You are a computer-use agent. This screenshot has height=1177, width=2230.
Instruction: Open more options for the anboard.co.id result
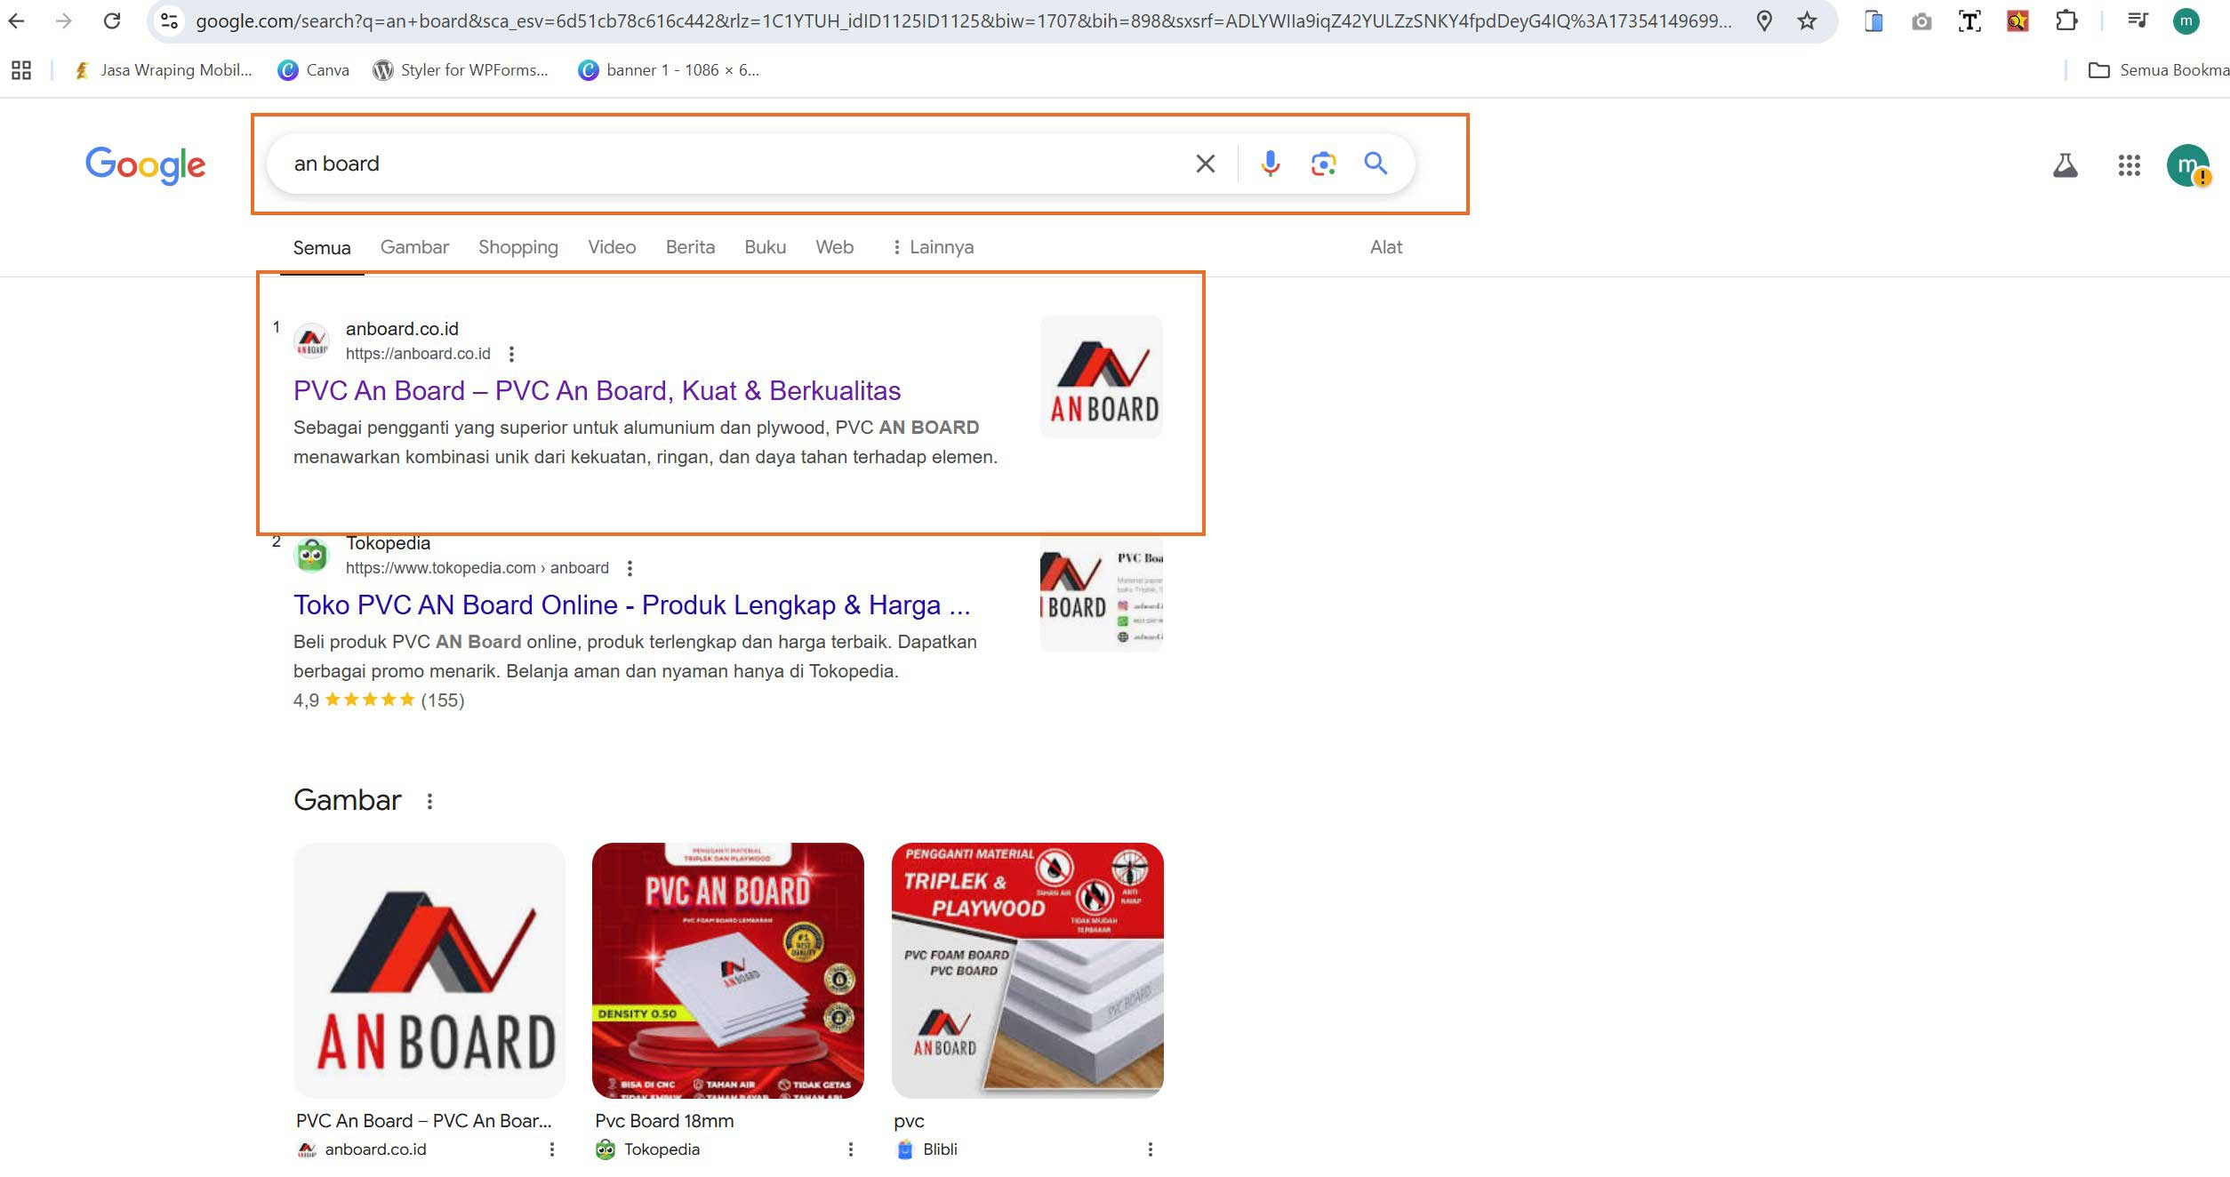click(x=511, y=355)
